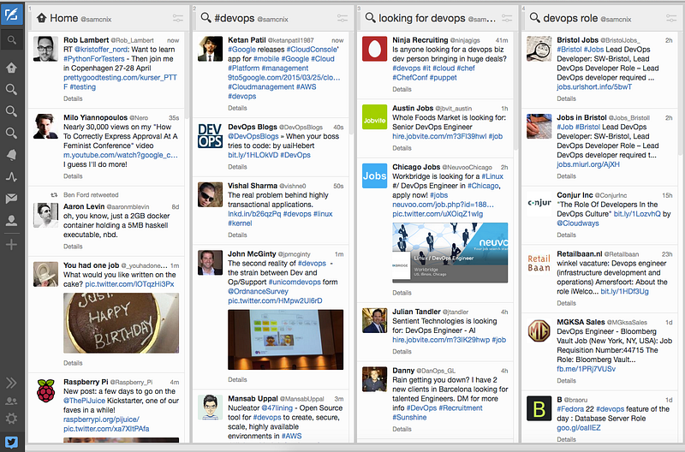Click Ninja Recruiting's red egg avatar

[x=374, y=49]
